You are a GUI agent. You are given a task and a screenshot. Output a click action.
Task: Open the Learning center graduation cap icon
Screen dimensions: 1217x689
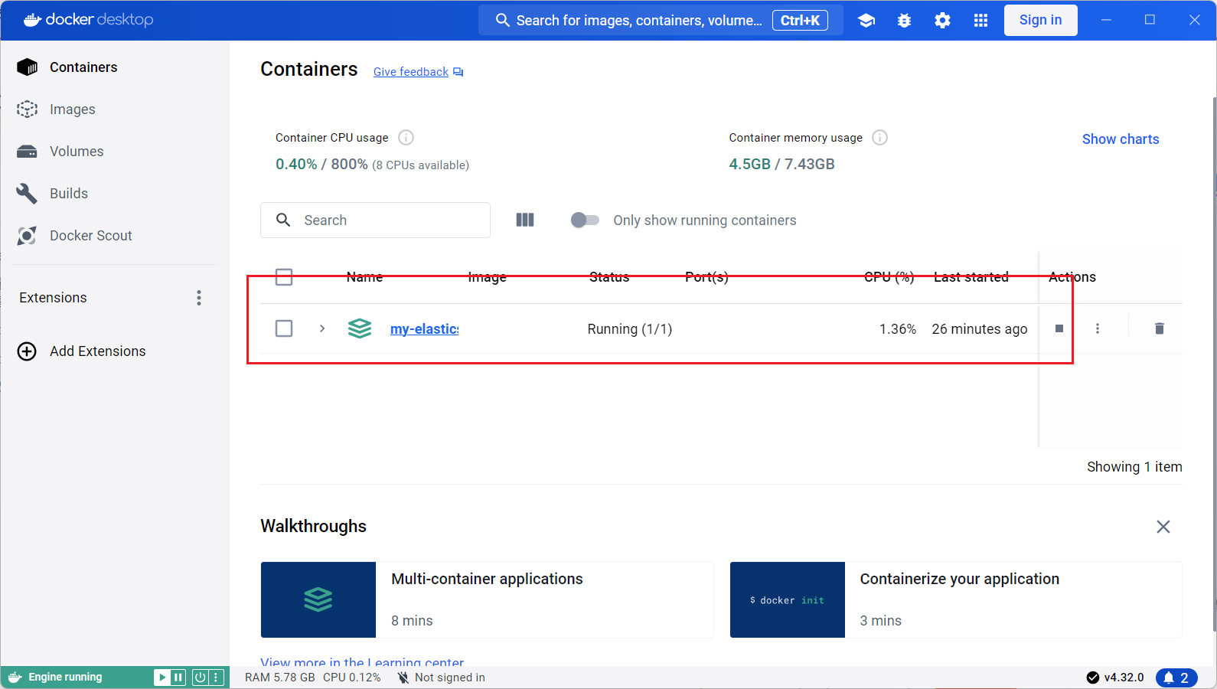coord(866,21)
